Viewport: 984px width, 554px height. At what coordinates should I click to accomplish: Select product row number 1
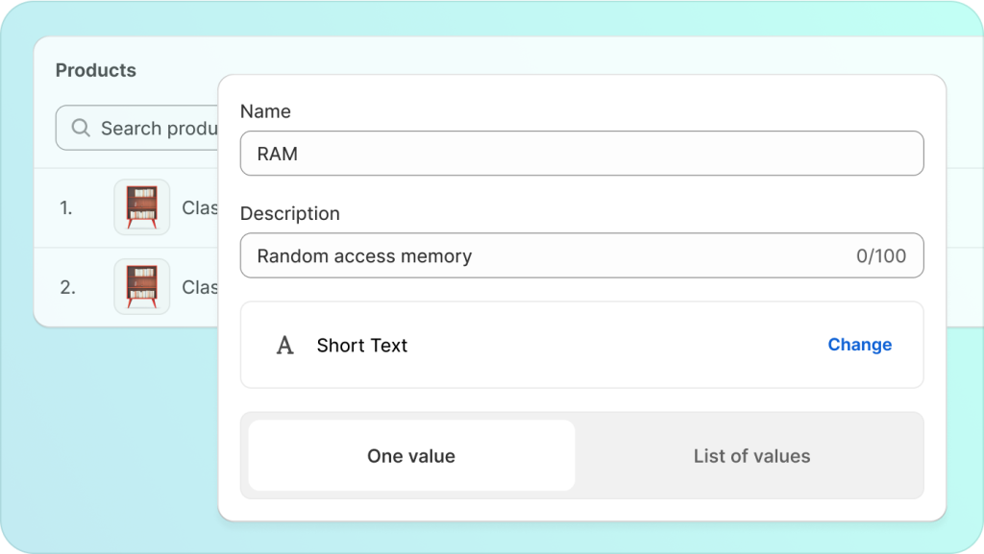point(66,207)
